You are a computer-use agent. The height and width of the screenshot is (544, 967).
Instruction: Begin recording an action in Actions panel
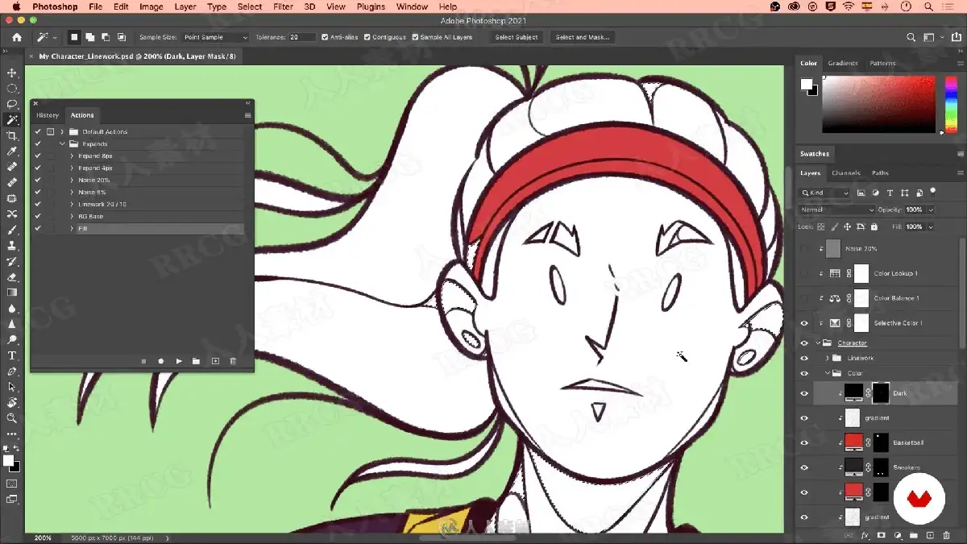click(161, 361)
